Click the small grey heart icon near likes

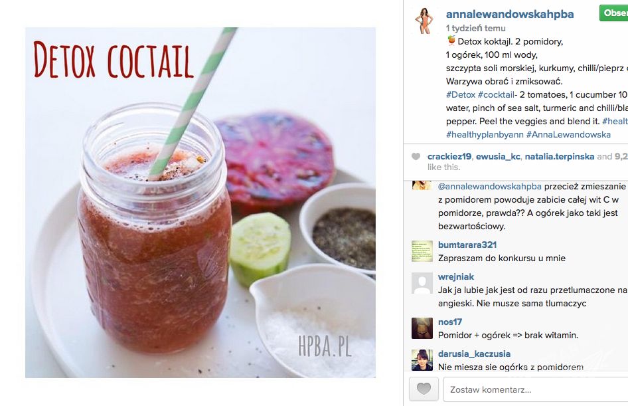[x=416, y=157]
